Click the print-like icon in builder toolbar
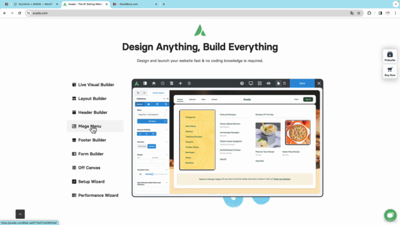The width and height of the screenshot is (400, 225). point(154,83)
